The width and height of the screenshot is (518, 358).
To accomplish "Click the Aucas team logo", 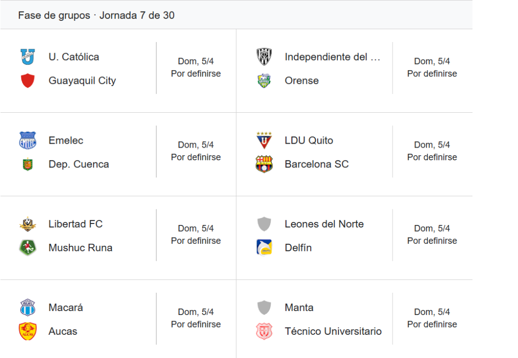I will [27, 331].
